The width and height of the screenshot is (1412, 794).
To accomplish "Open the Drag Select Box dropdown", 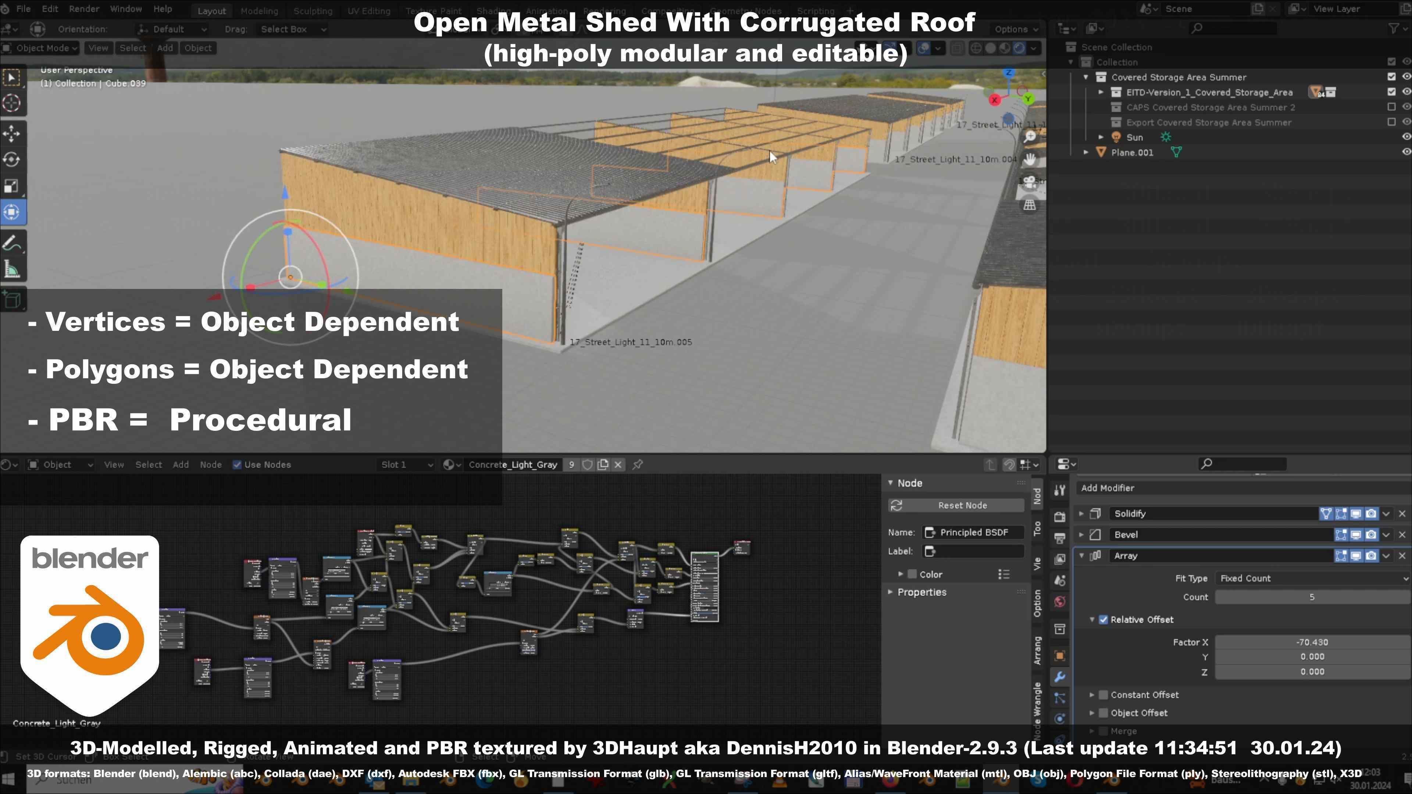I will pyautogui.click(x=293, y=29).
